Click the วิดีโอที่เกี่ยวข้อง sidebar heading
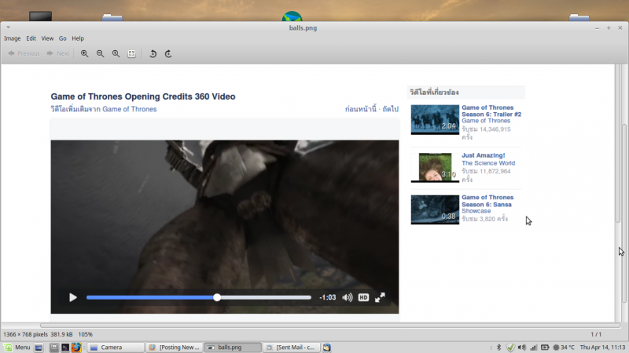Screen dimensions: 629x353 coord(434,93)
